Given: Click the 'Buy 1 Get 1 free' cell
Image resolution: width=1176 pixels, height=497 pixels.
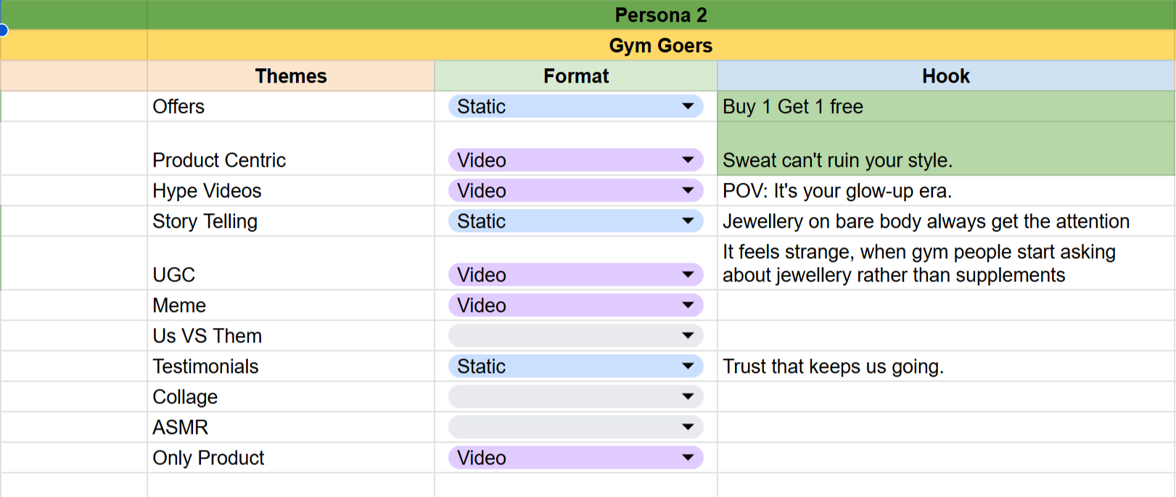Looking at the screenshot, I should [x=945, y=107].
